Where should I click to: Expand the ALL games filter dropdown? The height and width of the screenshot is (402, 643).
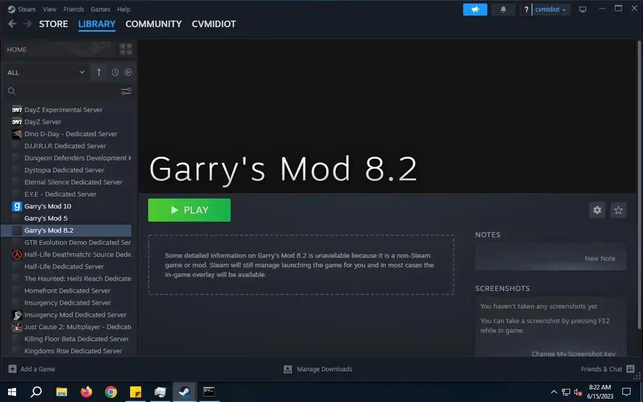pyautogui.click(x=46, y=72)
